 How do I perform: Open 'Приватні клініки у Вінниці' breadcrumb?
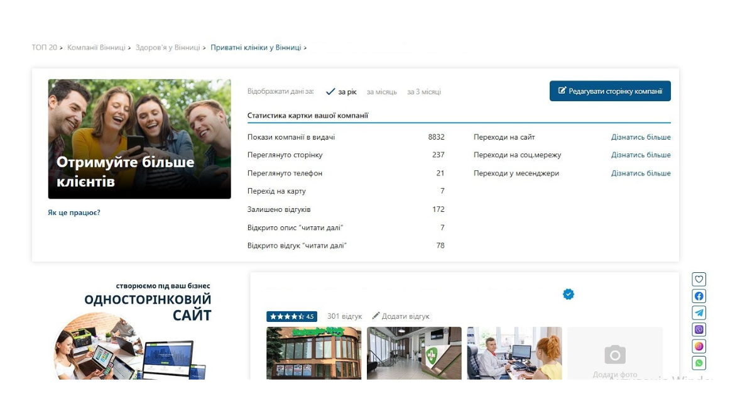256,47
